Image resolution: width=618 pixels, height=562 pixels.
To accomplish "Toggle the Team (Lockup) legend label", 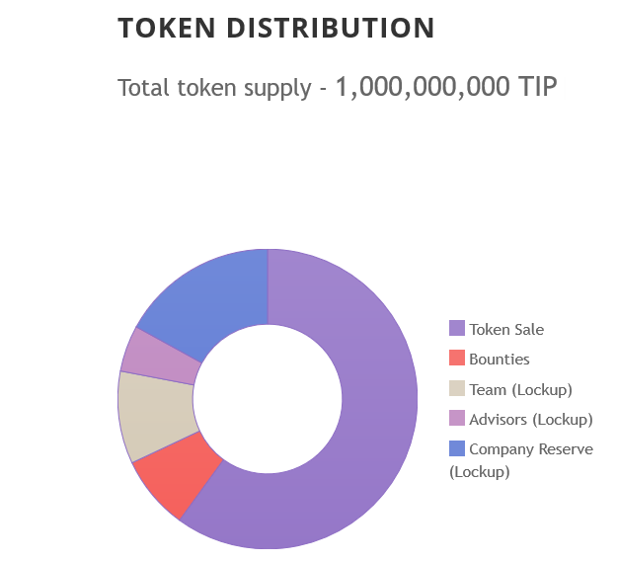I will (520, 389).
